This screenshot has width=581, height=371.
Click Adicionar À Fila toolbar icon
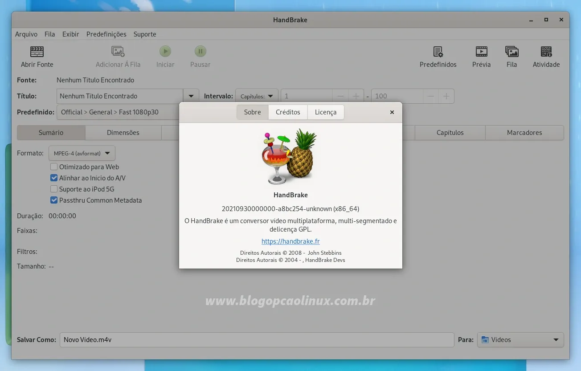point(118,52)
